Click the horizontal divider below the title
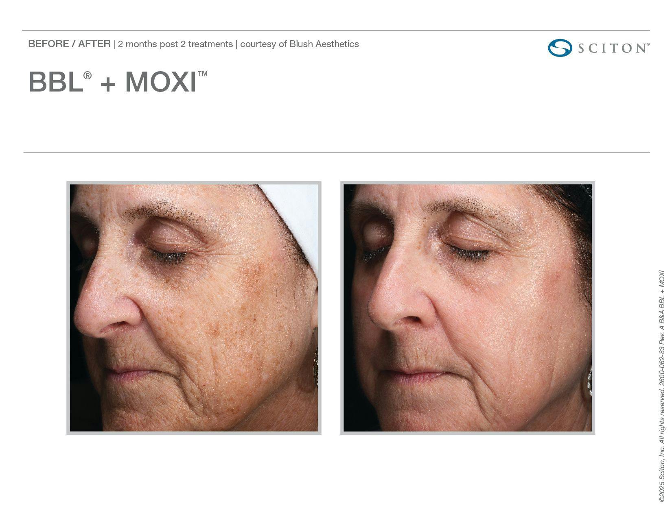Image resolution: width=672 pixels, height=519 pixels. (337, 153)
